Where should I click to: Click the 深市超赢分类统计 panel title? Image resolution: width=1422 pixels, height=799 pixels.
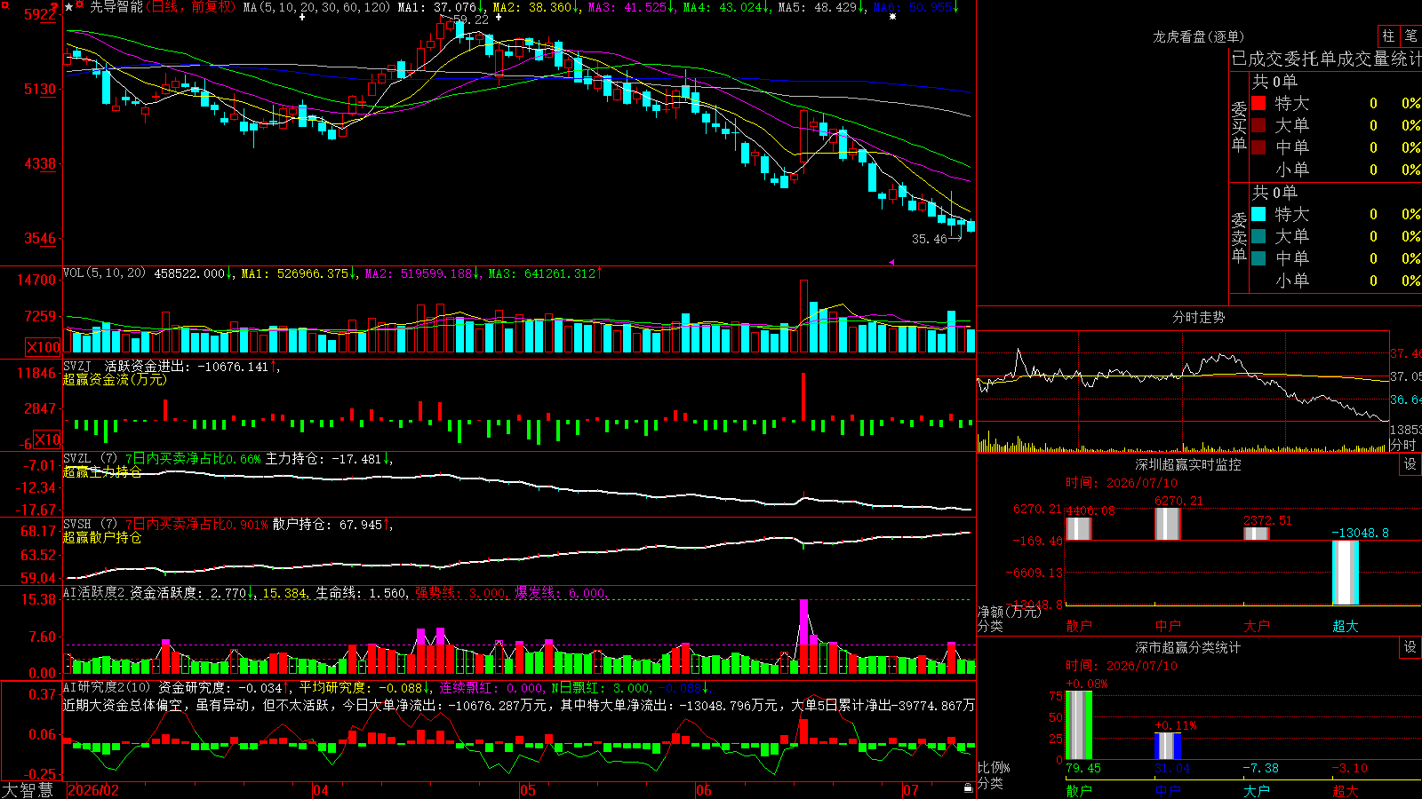point(1188,647)
